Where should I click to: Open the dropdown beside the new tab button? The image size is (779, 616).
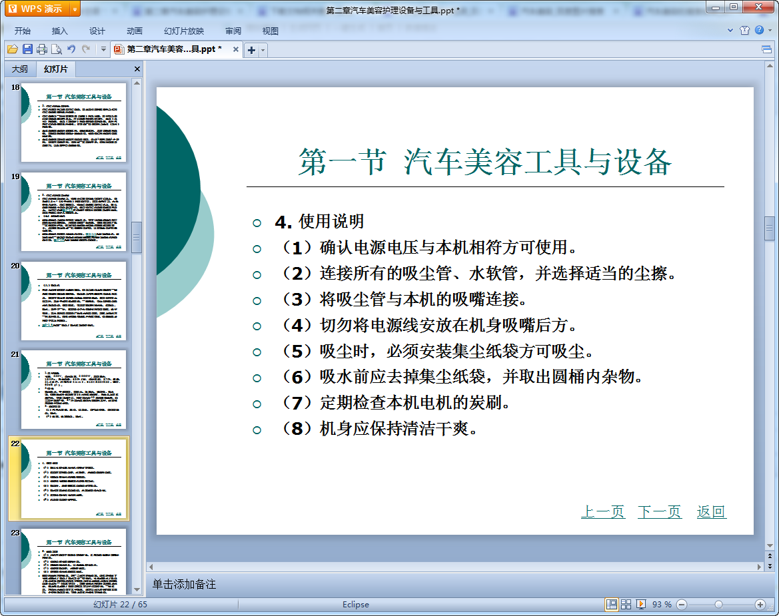click(263, 50)
